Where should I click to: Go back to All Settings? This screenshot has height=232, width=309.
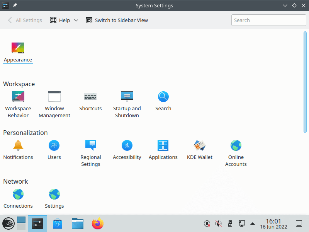25,20
